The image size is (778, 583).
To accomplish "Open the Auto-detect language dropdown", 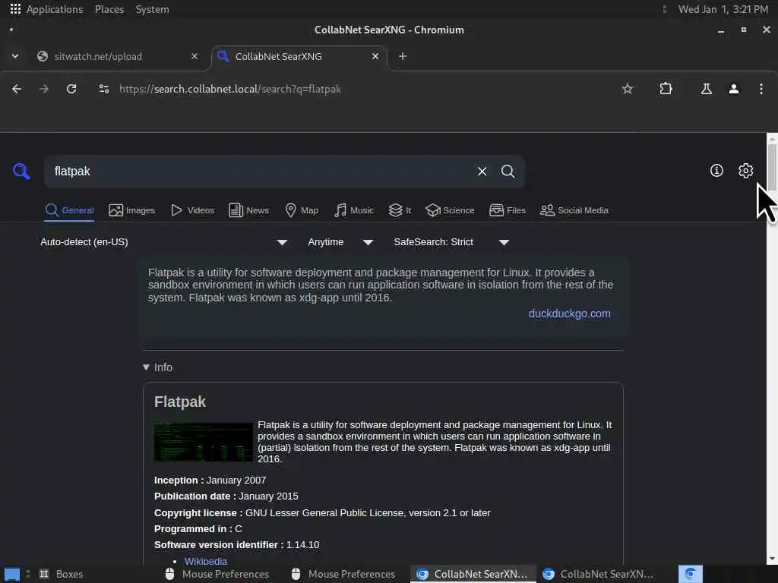I will (x=164, y=242).
